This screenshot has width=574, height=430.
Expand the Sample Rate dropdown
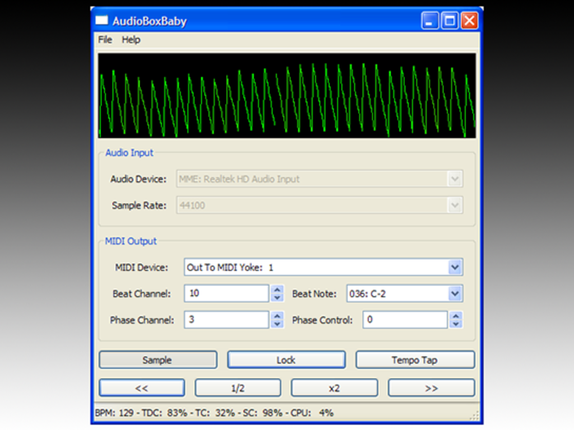point(455,205)
